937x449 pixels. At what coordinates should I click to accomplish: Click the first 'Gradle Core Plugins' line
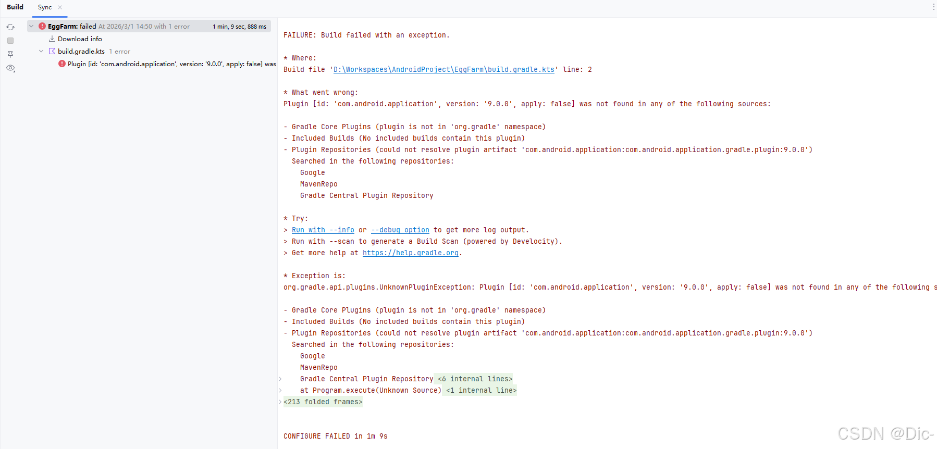pyautogui.click(x=415, y=127)
